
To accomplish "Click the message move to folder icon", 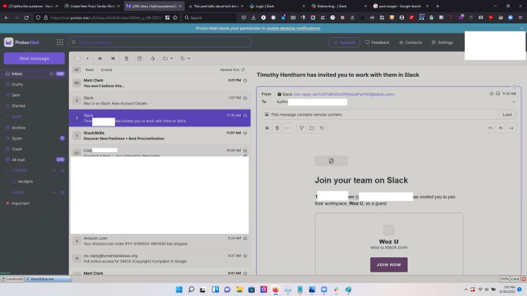I will (312, 128).
